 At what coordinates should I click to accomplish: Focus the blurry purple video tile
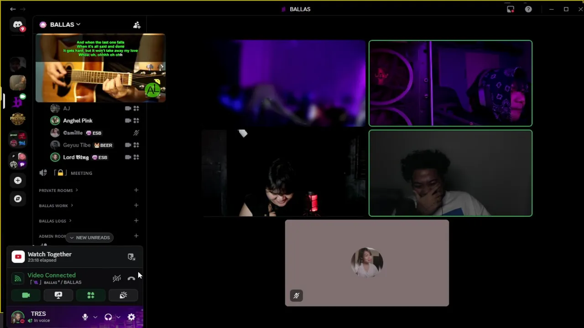[284, 83]
